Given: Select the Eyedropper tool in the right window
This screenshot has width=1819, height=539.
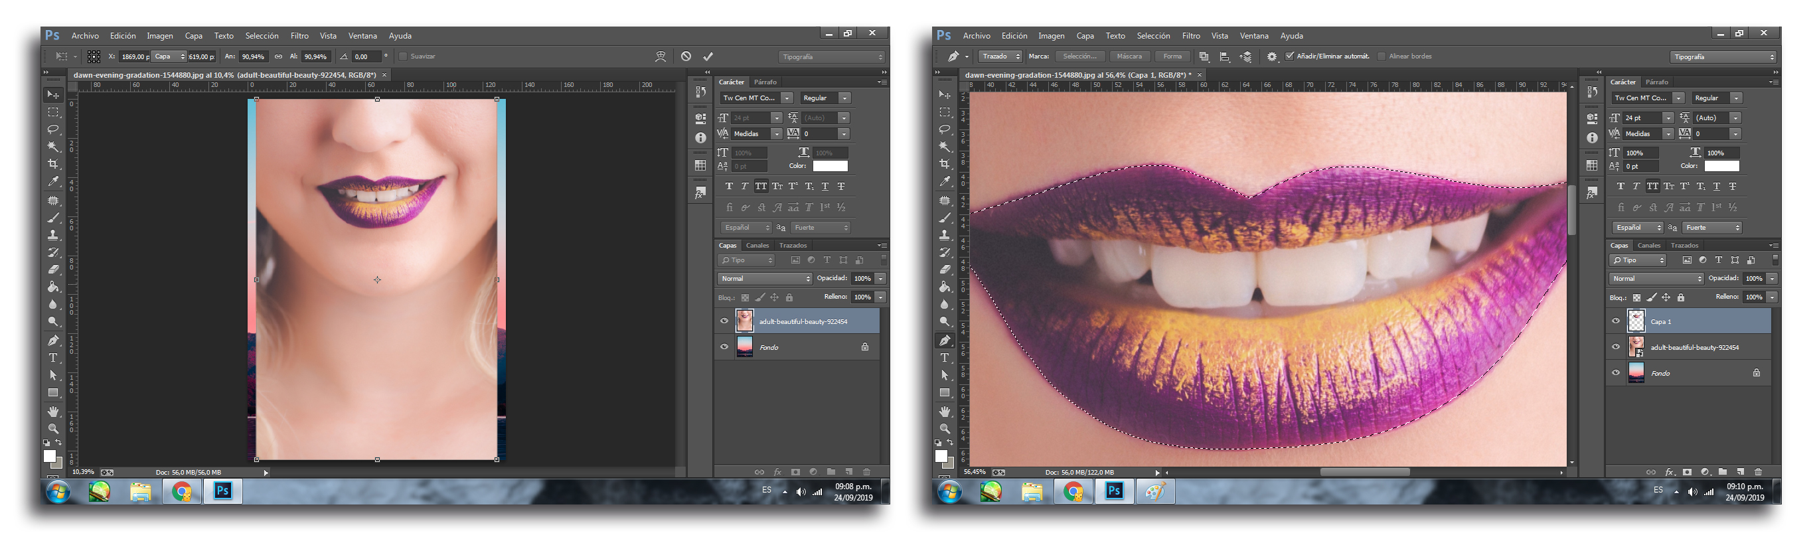Looking at the screenshot, I should [x=945, y=182].
